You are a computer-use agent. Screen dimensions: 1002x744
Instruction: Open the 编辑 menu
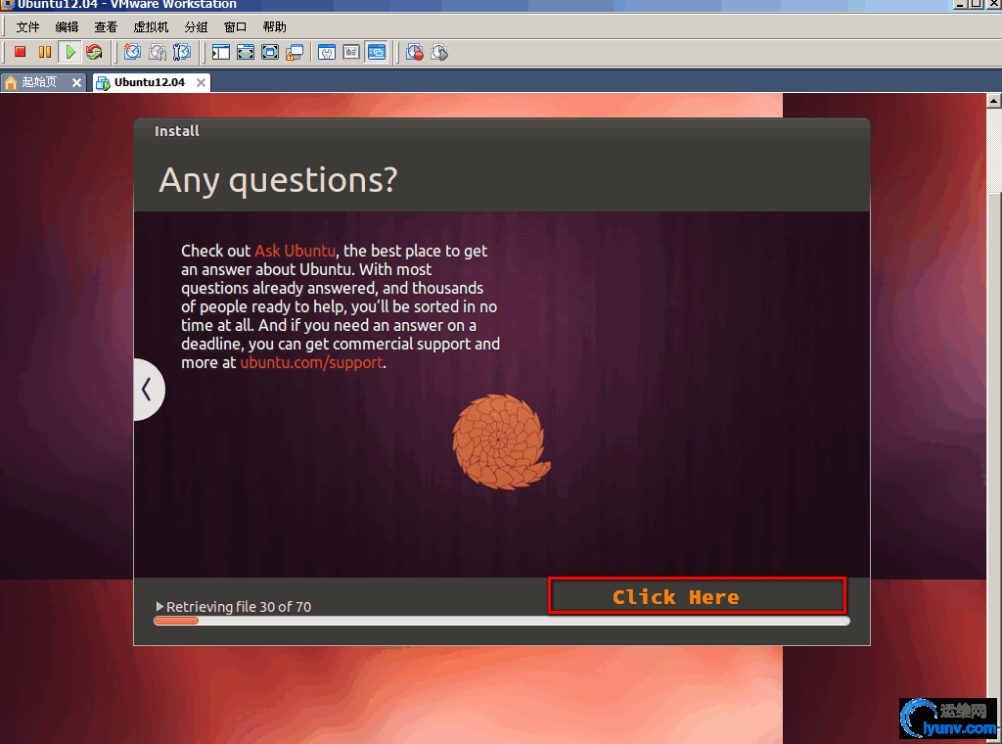point(67,26)
